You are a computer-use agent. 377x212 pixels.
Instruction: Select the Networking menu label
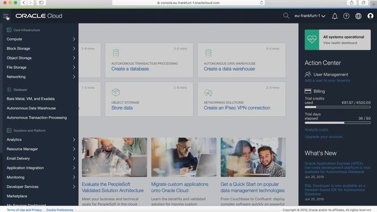16,77
